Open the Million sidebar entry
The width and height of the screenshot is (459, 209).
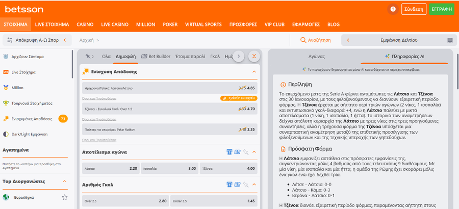17,88
